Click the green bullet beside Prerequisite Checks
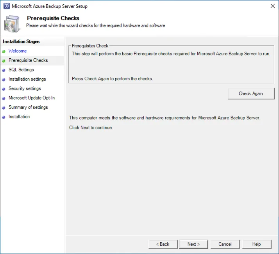Screen dimensions: 279x254 point(4,61)
